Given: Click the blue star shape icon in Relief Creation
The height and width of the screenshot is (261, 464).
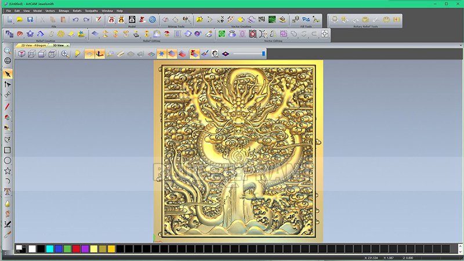Looking at the screenshot, I should 30,34.
